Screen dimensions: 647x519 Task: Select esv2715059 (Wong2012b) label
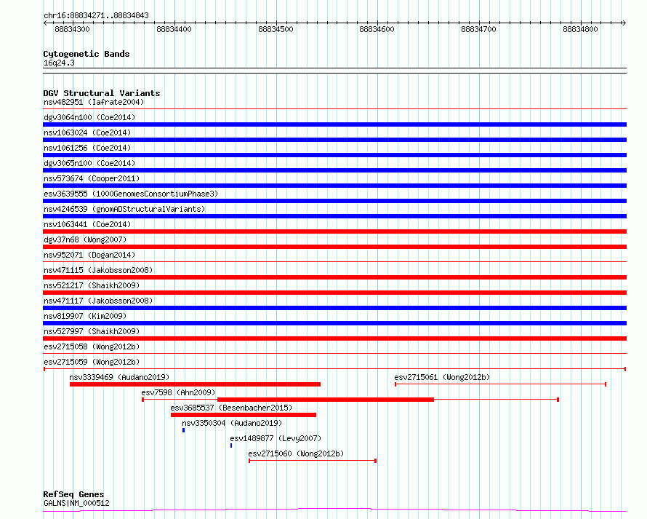pyautogui.click(x=92, y=362)
